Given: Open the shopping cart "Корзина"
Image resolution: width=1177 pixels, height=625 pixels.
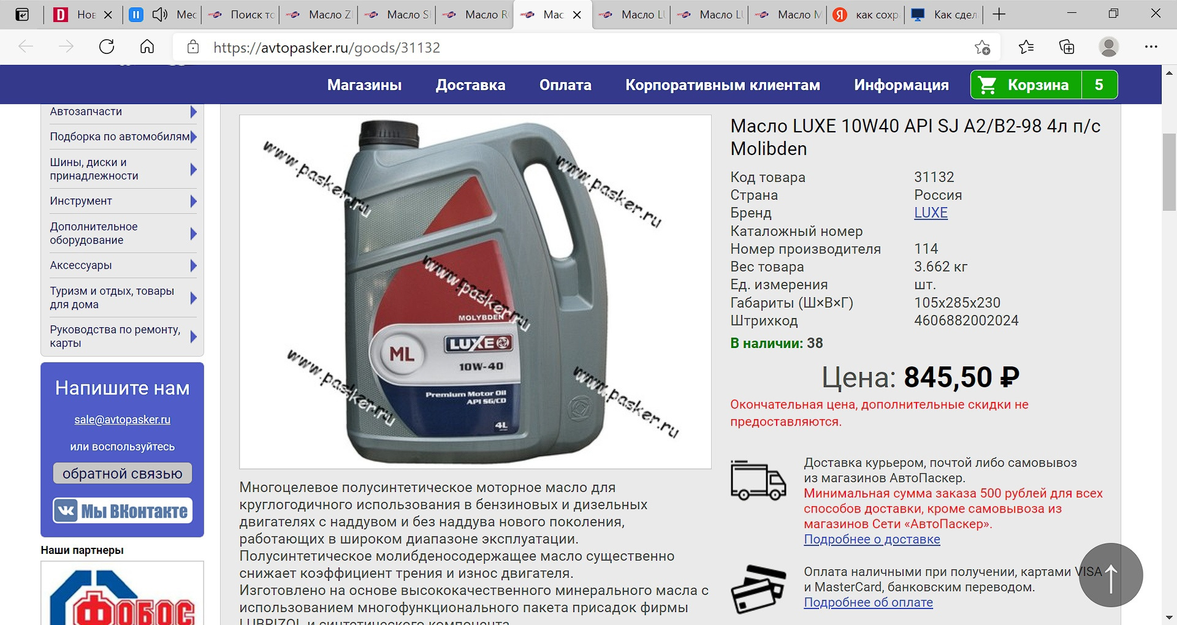Looking at the screenshot, I should click(1044, 85).
